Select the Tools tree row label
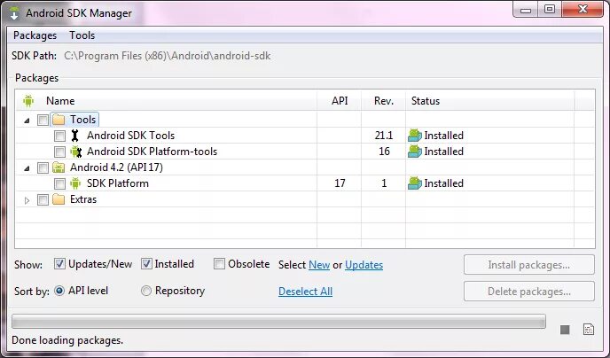The width and height of the screenshot is (610, 358). 82,120
